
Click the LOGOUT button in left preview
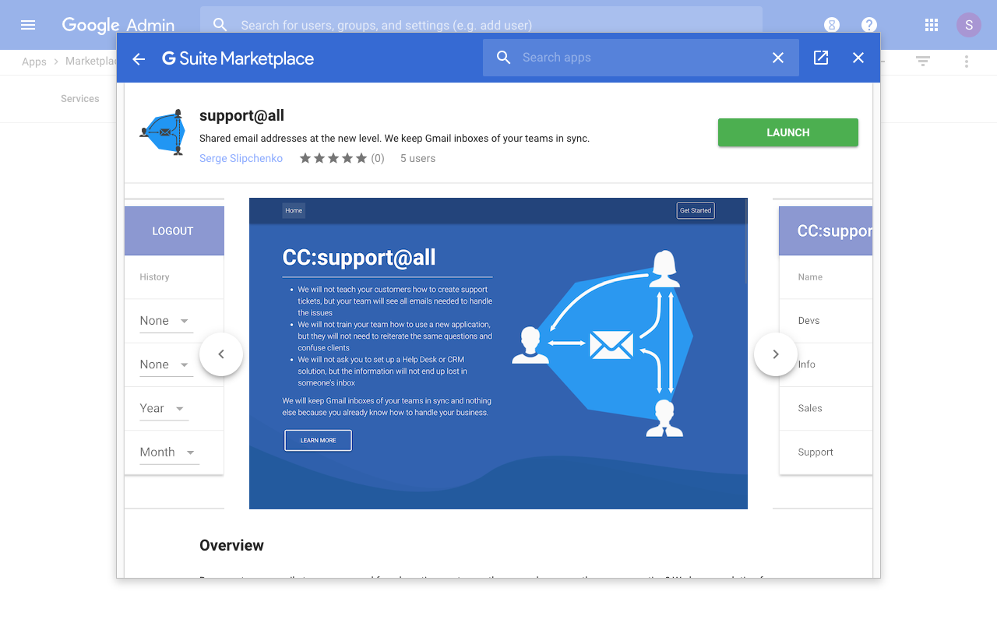174,231
